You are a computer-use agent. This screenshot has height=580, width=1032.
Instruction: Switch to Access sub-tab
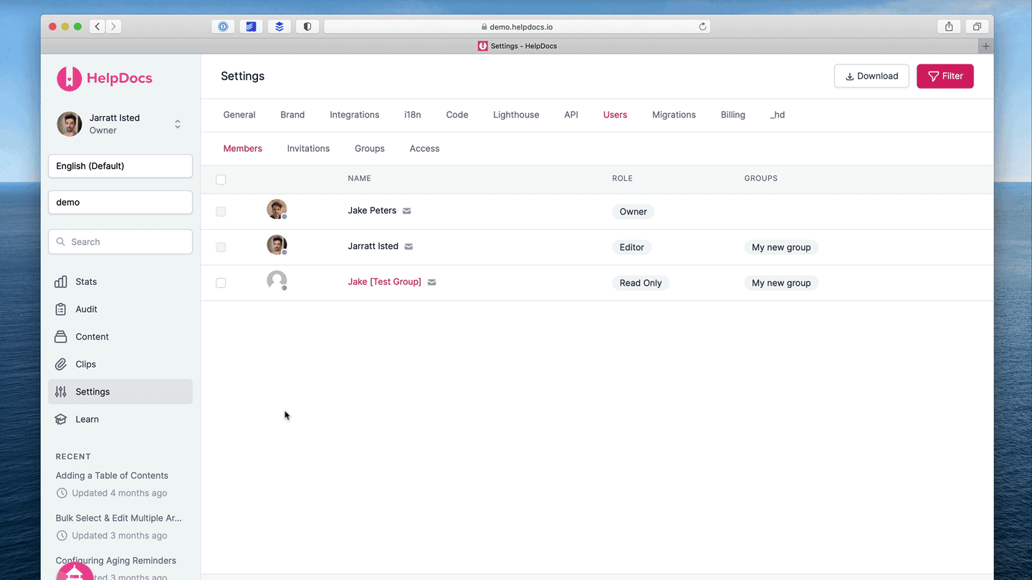coord(424,148)
